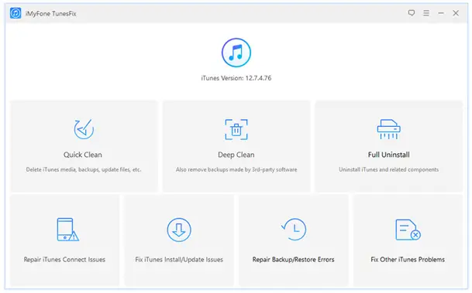Close the TunesFix window
Viewport: 472px width, 293px height.
coord(456,13)
